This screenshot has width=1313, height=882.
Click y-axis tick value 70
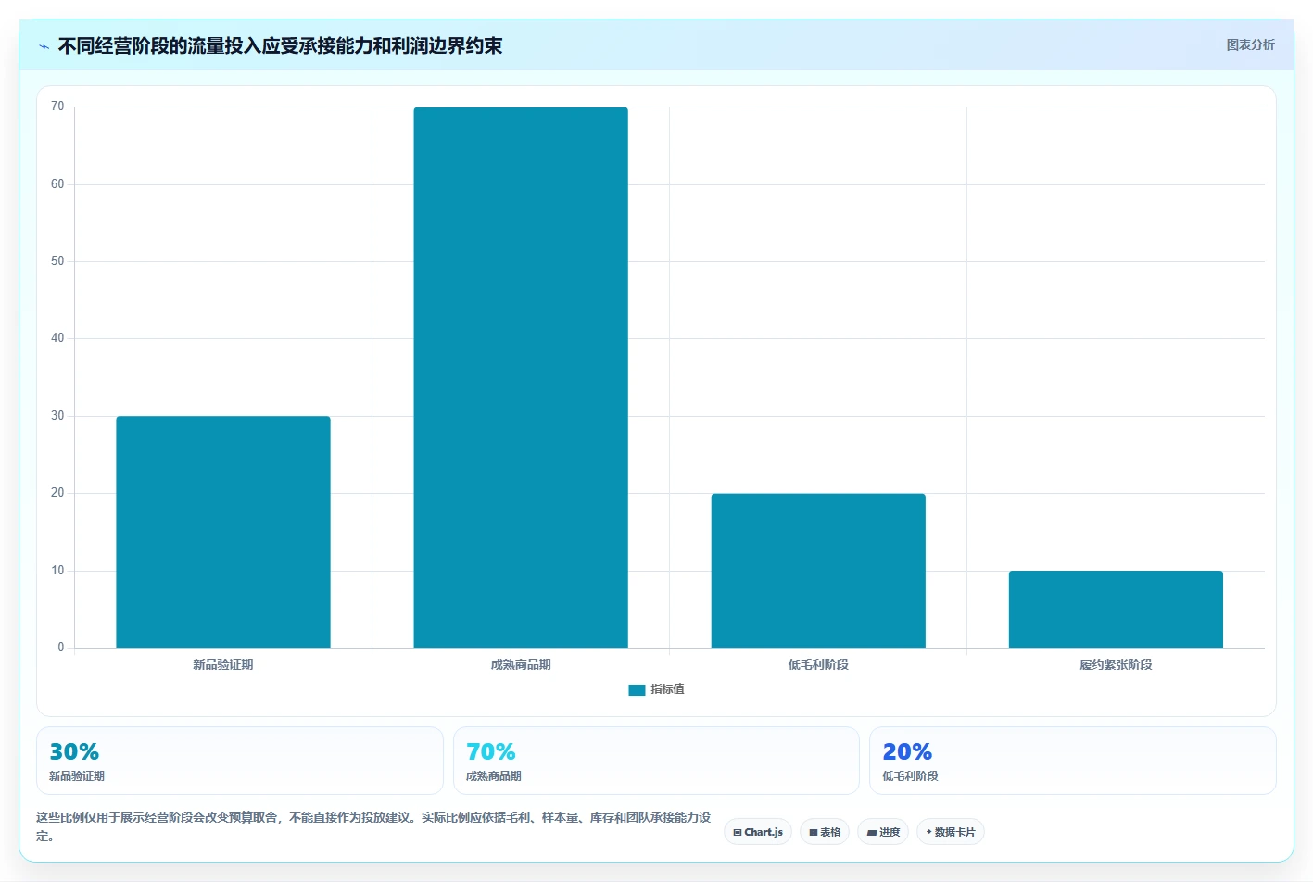[57, 107]
